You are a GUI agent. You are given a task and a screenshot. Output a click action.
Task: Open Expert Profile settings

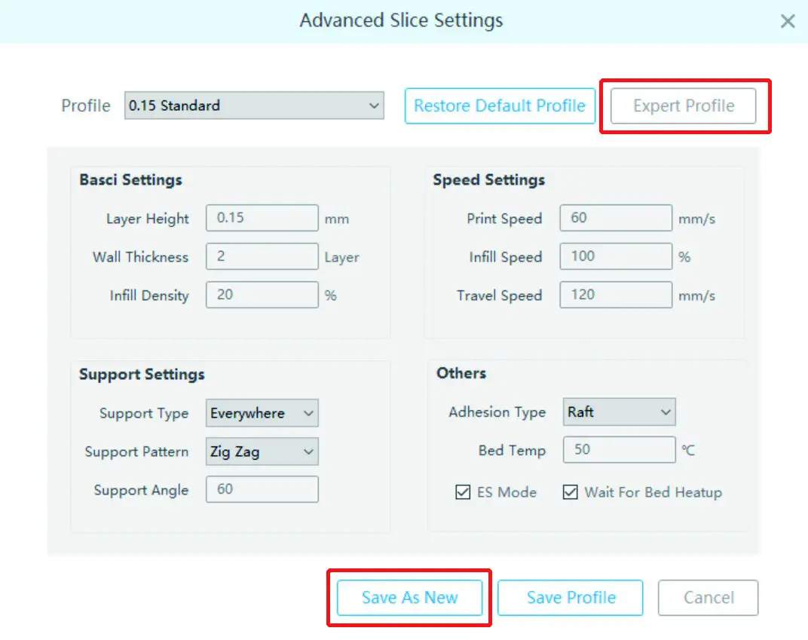coord(682,106)
